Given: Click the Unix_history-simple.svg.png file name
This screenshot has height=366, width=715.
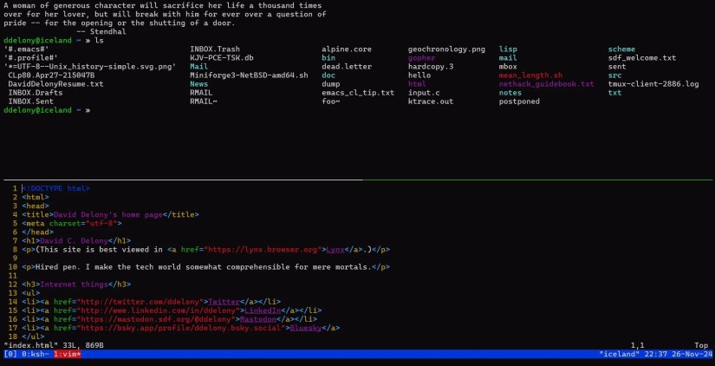Looking at the screenshot, I should tap(90, 67).
